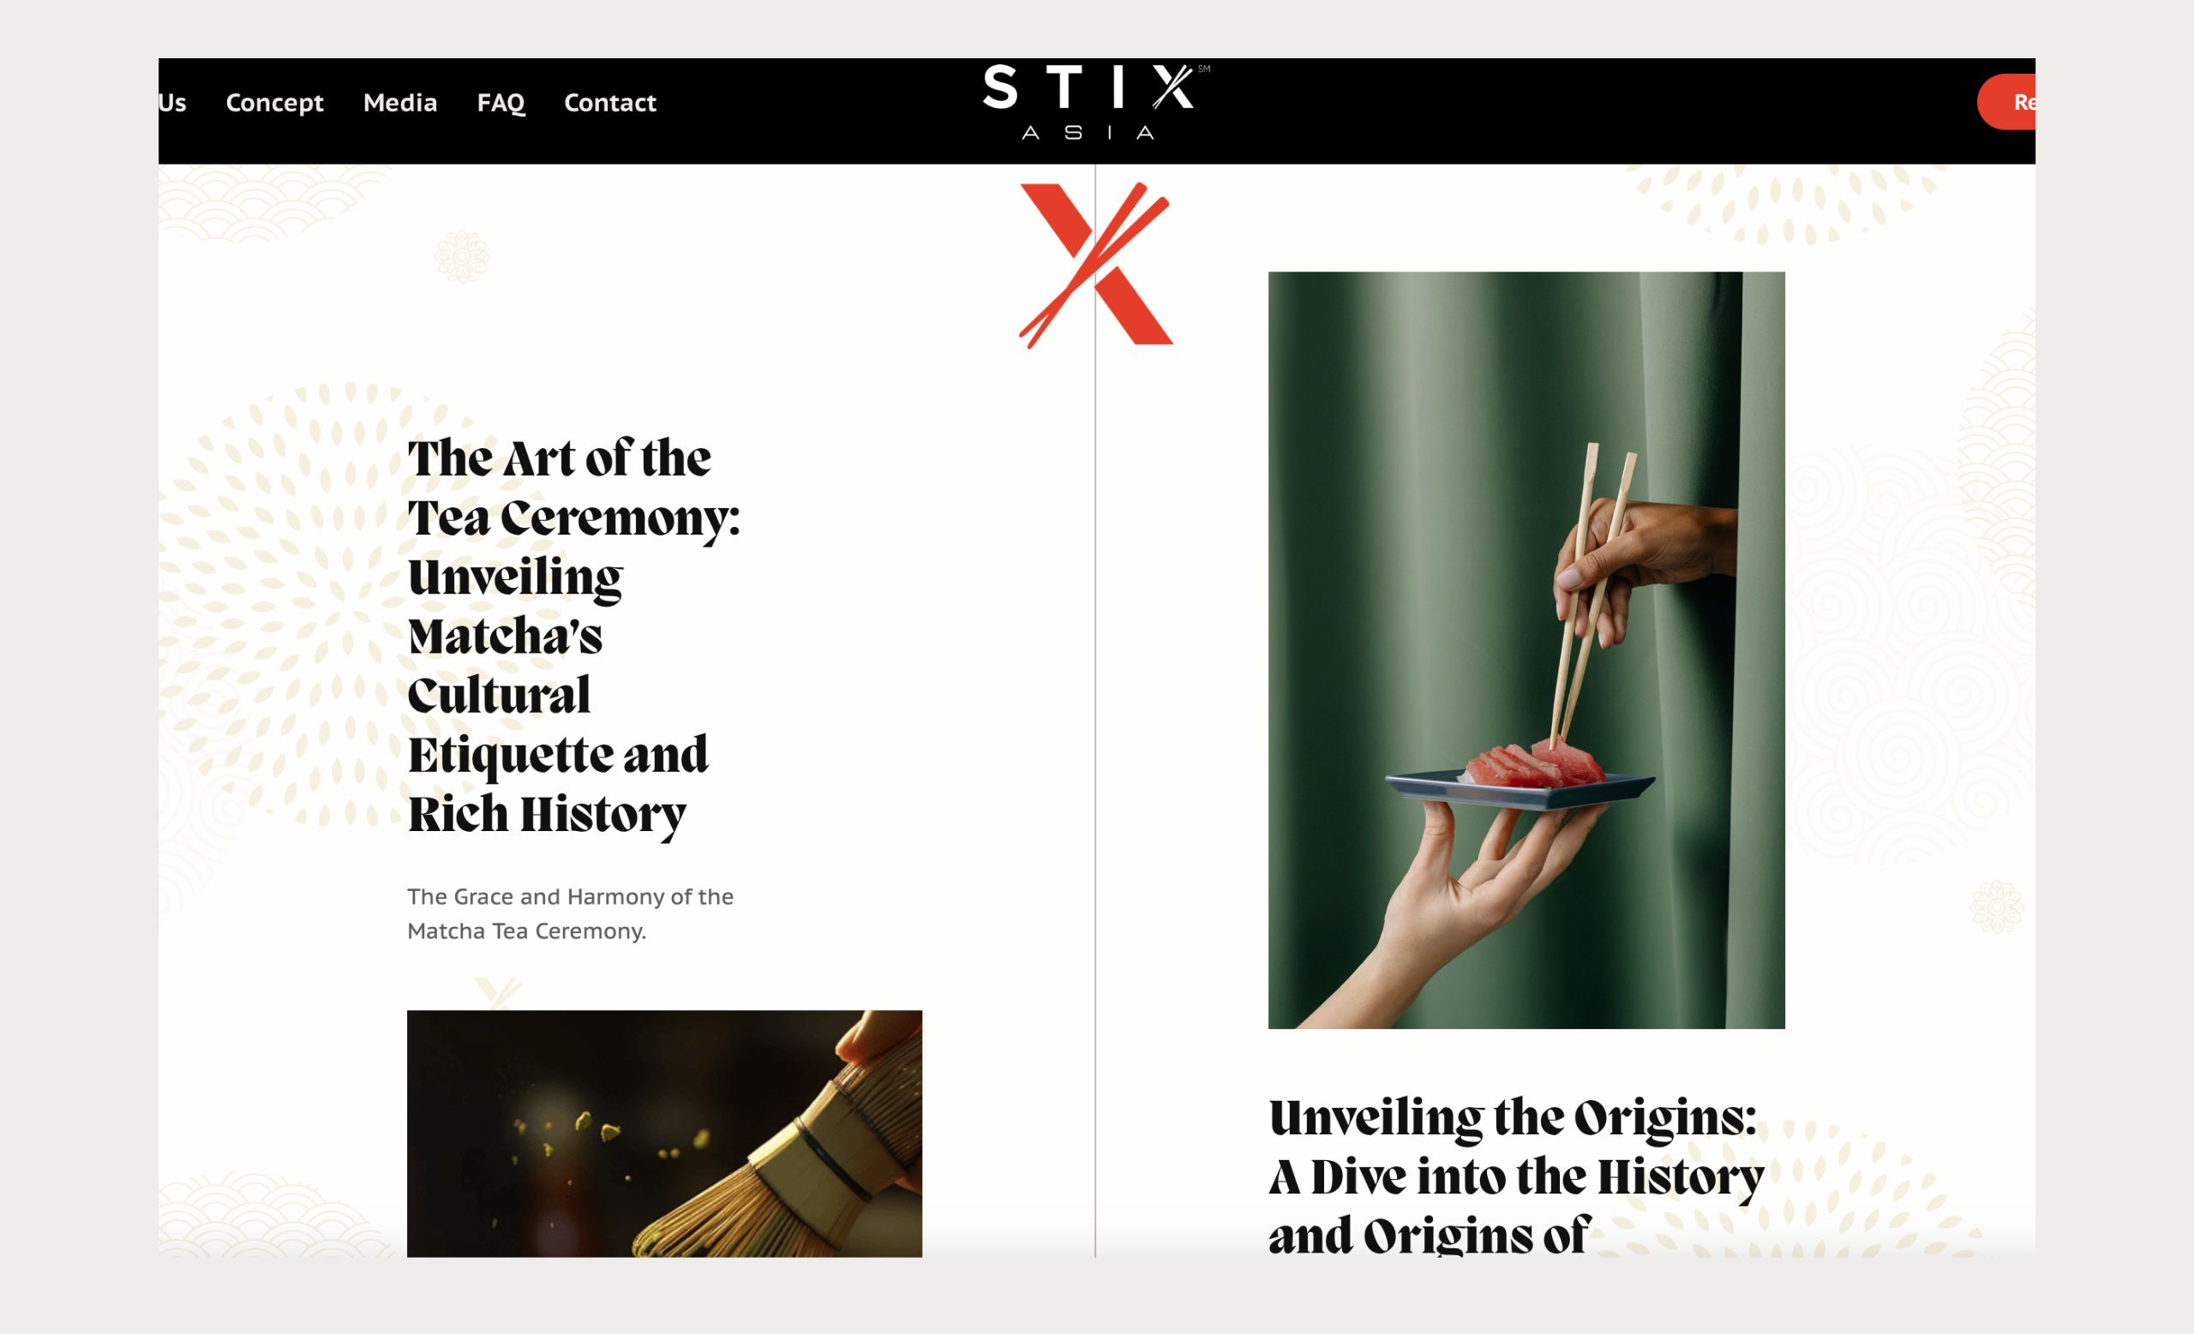Click the STIX Asia logo in header
Screen dimensions: 2194x1334
1094,102
